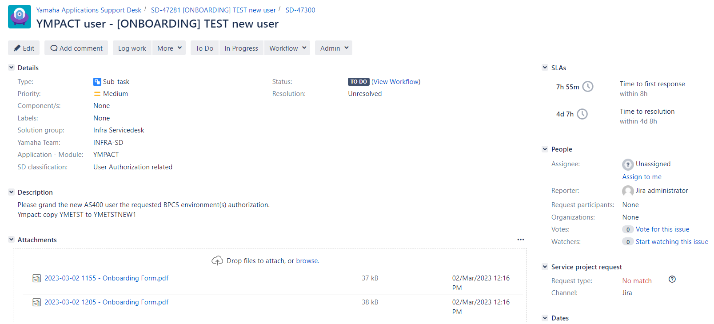Collapse the People section
The height and width of the screenshot is (324, 714).
coord(545,149)
